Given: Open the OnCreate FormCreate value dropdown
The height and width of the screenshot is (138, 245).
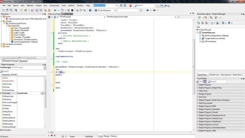Looking at the screenshot, I should pyautogui.click(x=42, y=93).
